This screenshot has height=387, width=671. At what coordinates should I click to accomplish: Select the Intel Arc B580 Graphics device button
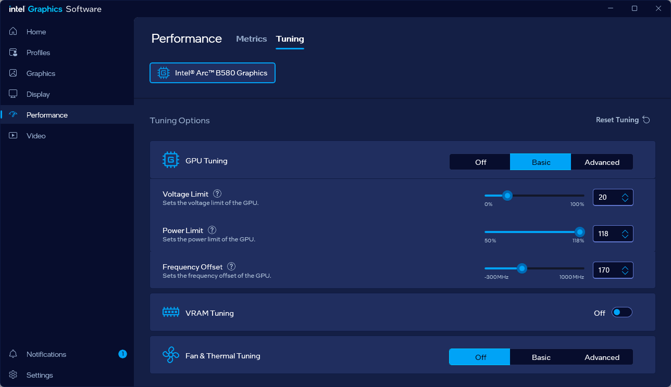pyautogui.click(x=213, y=73)
